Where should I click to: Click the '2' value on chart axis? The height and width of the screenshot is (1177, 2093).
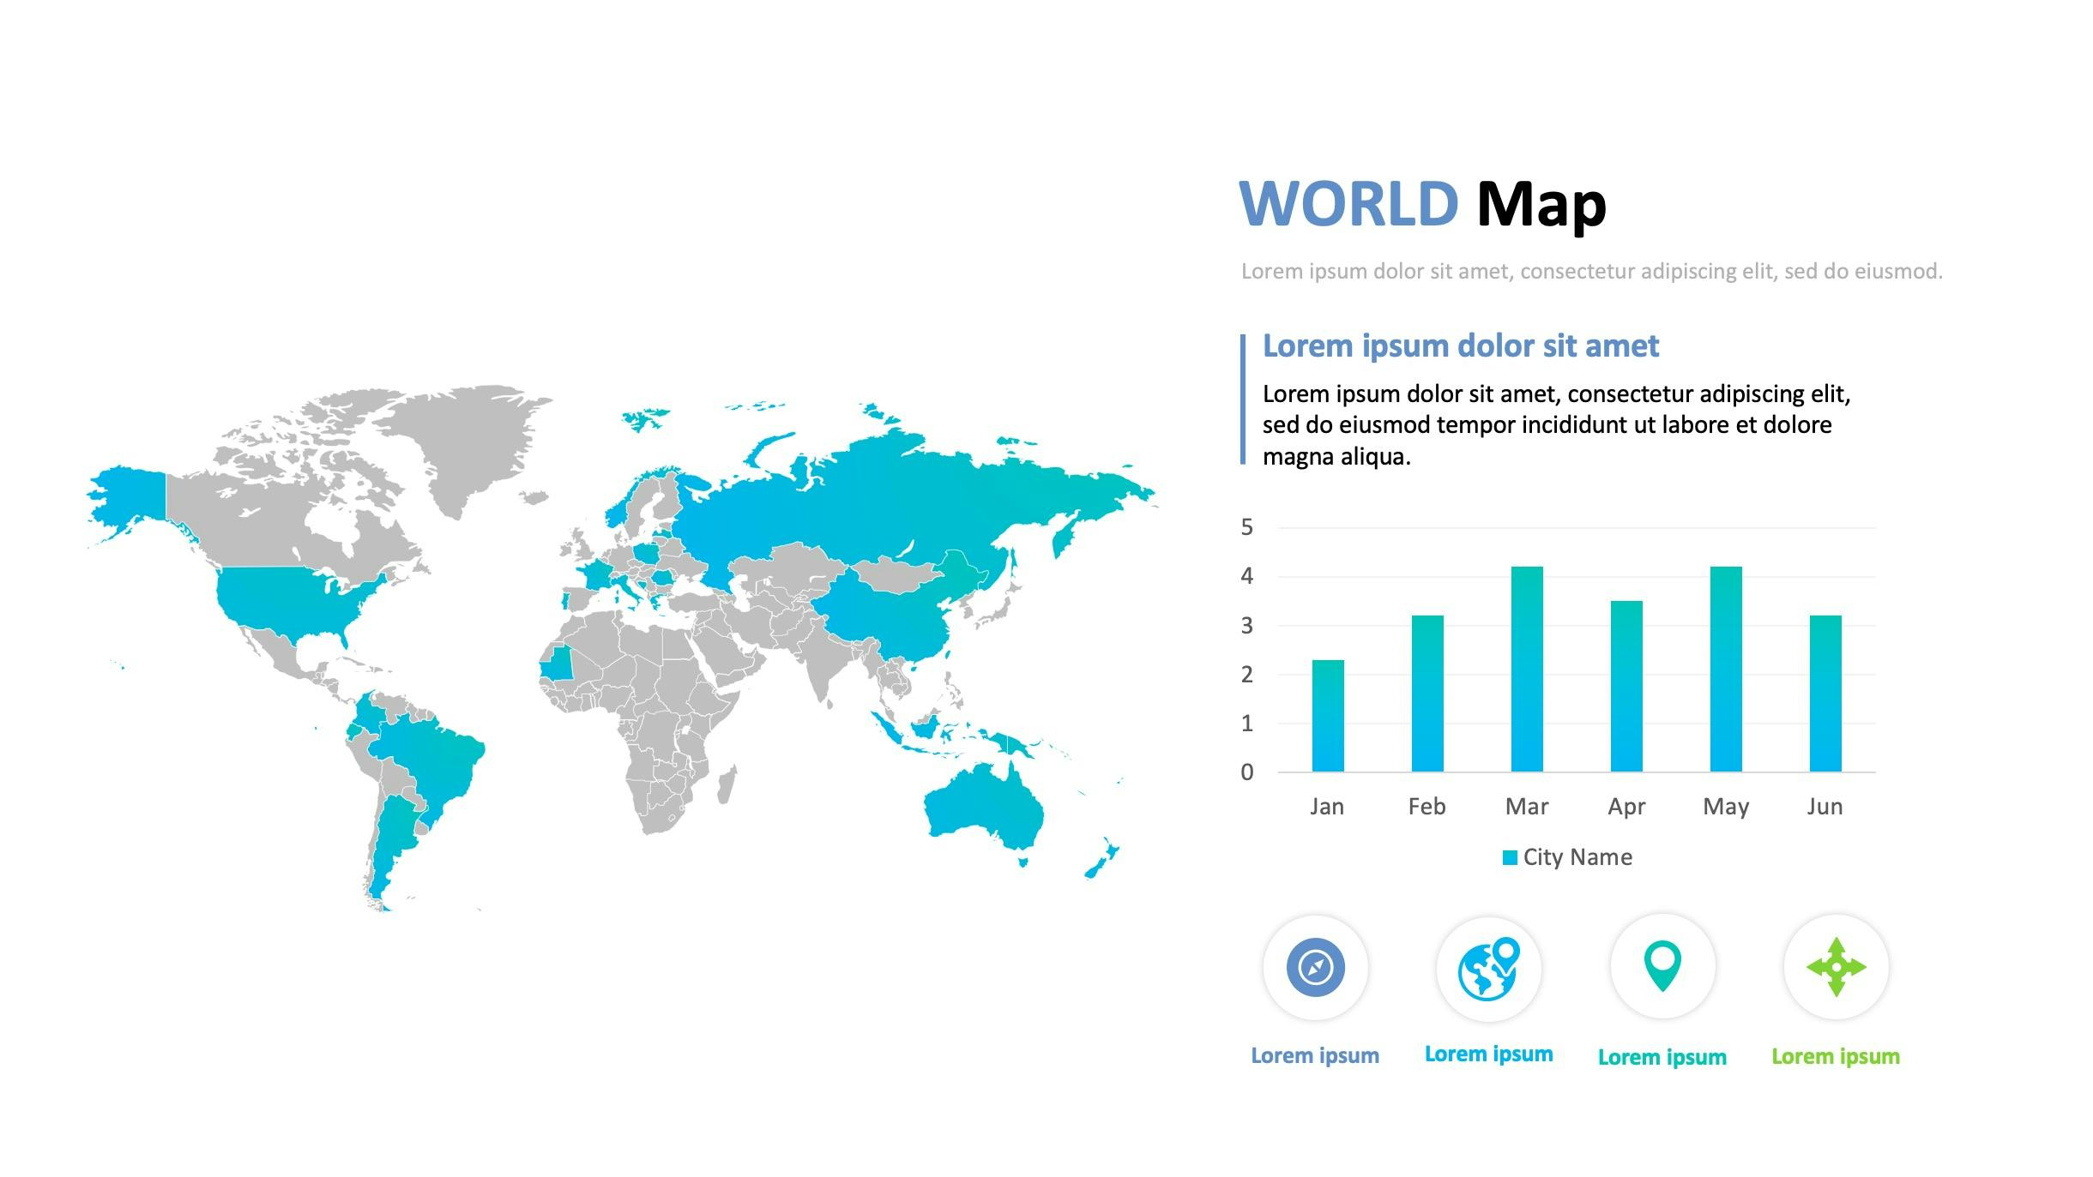coord(1247,675)
